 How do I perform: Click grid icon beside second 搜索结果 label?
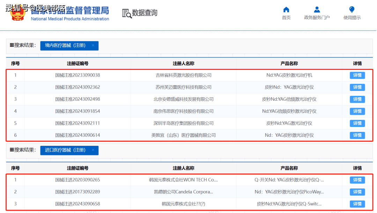pos(12,150)
